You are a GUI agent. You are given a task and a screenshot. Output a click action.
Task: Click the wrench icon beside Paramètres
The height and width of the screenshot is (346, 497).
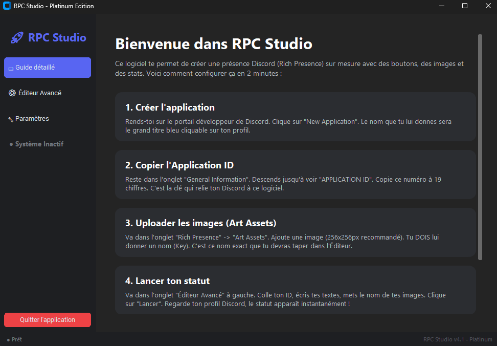click(x=11, y=119)
